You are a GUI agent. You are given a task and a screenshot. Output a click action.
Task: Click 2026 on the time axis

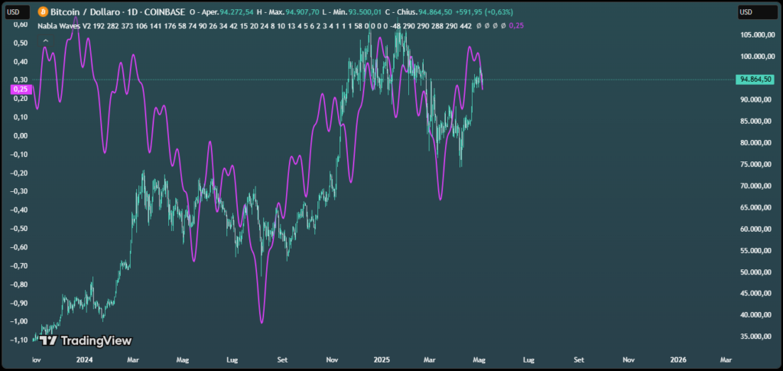(677, 358)
